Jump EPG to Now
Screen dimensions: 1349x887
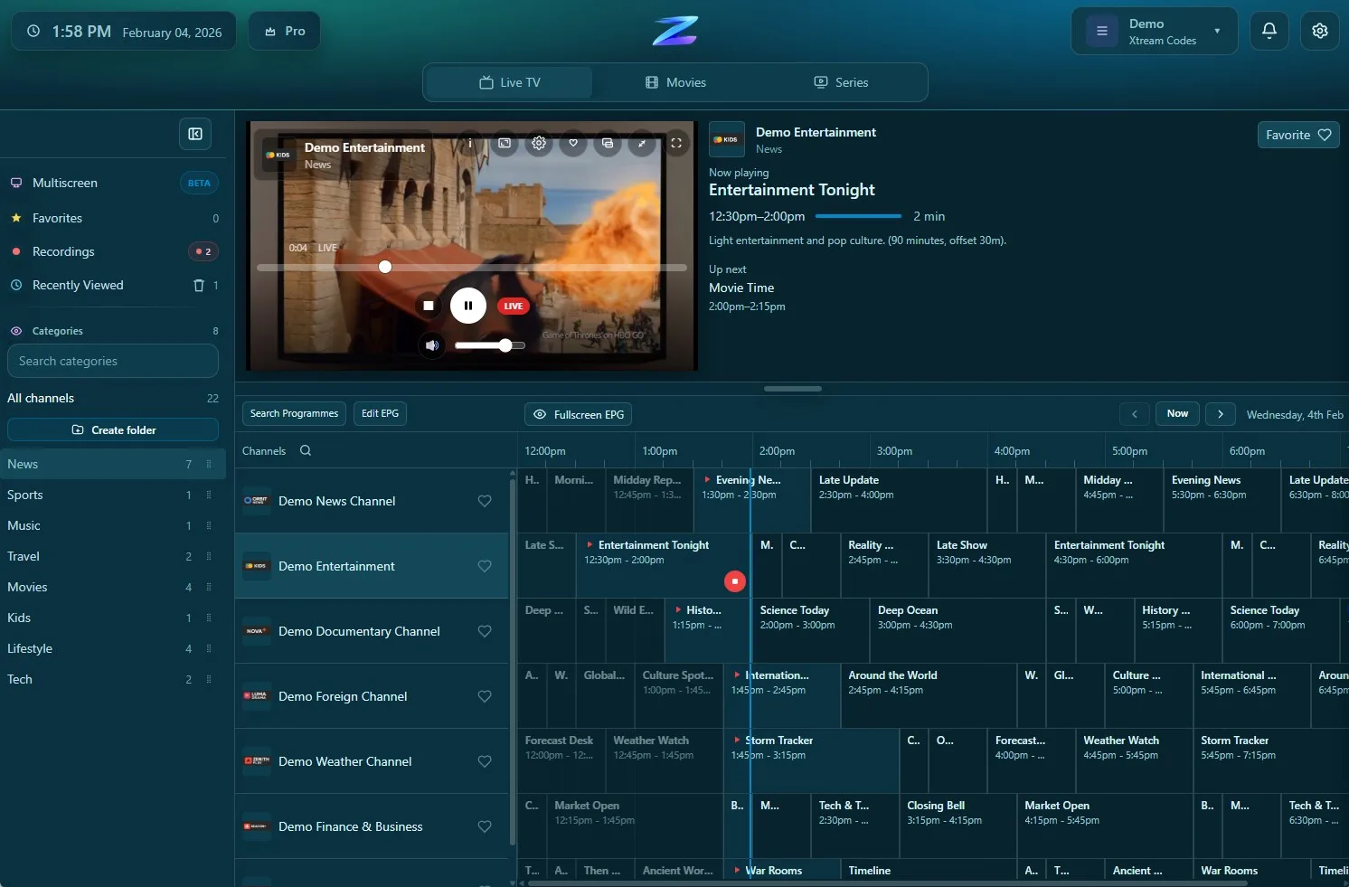(1177, 413)
